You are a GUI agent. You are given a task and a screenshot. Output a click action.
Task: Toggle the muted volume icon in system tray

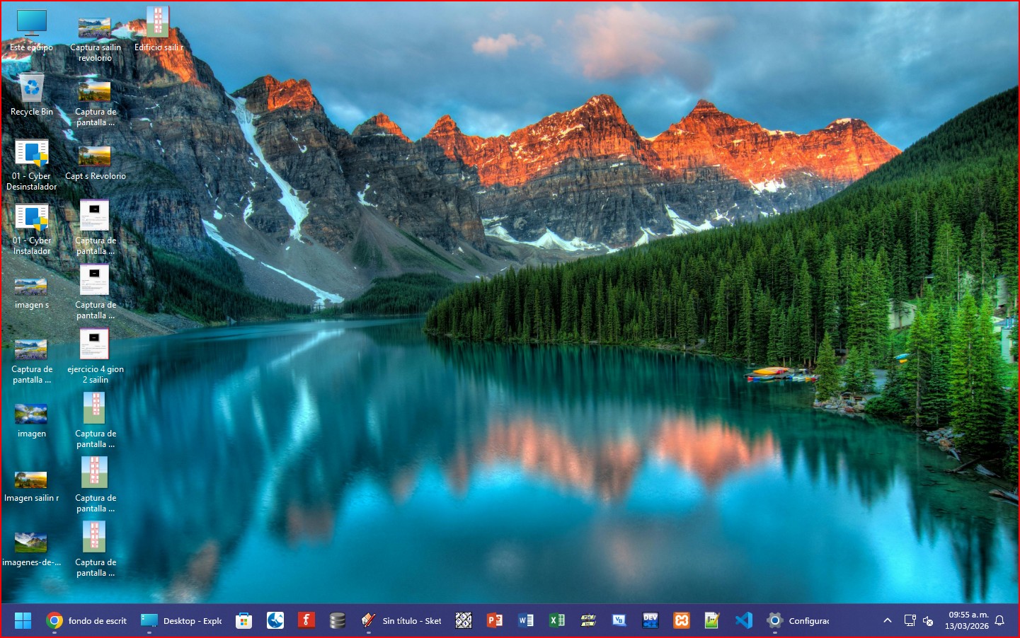(928, 621)
